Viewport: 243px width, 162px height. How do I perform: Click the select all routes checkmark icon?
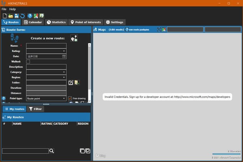click(88, 151)
